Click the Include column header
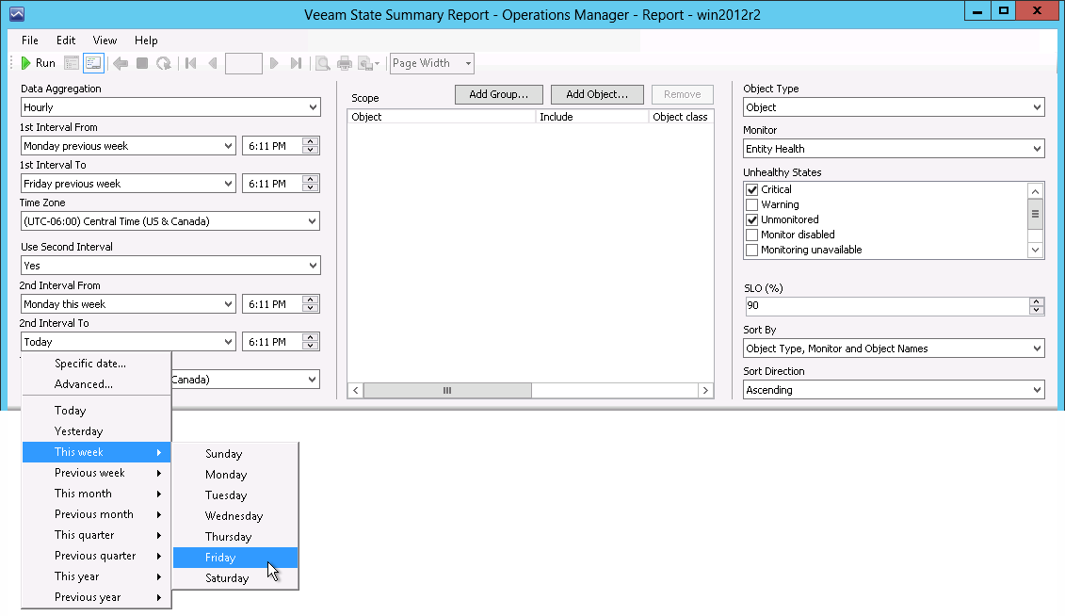 coord(592,117)
